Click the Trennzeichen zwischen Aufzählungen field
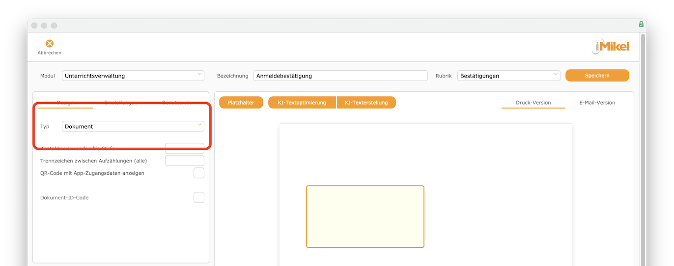The height and width of the screenshot is (266, 674). click(x=184, y=161)
